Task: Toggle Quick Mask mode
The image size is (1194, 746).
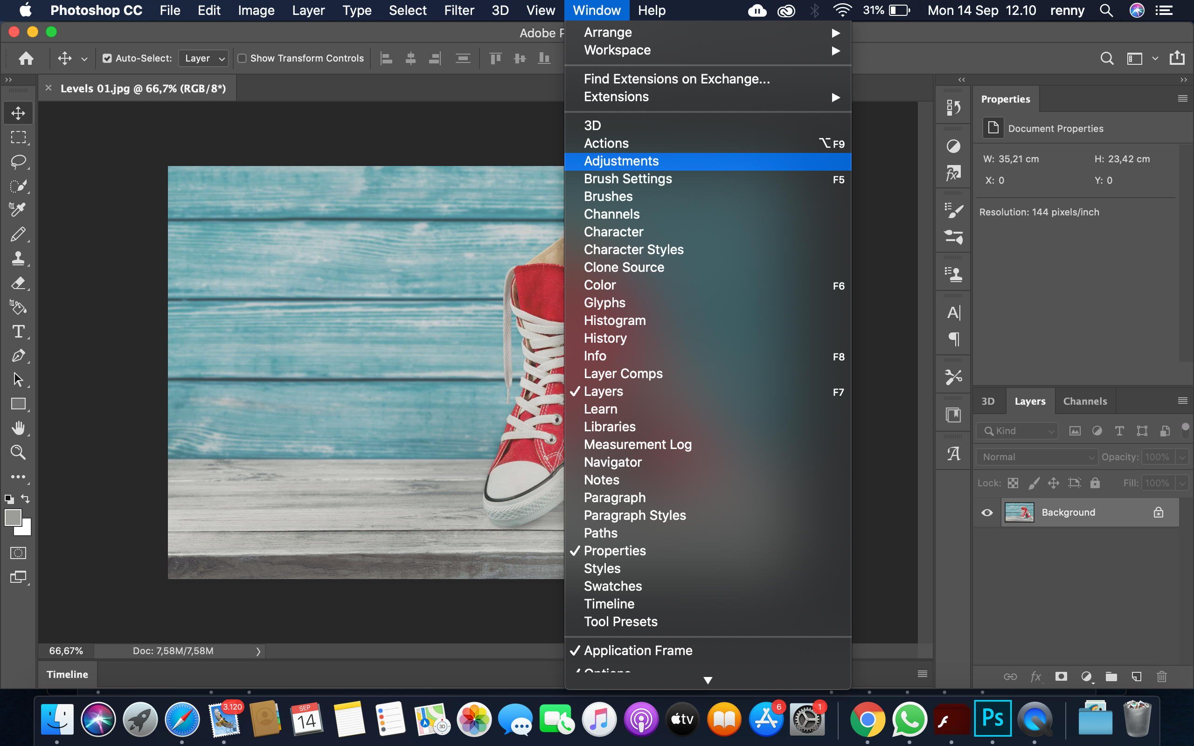Action: (x=18, y=553)
